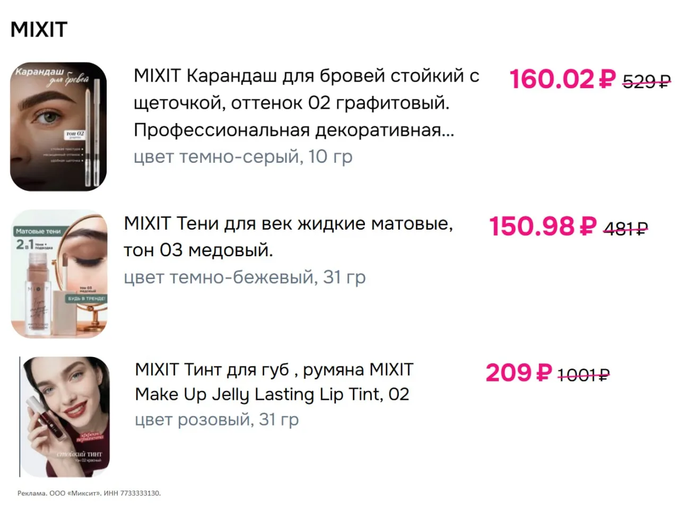
Task: Click the Матовые тени label on the image
Action: click(38, 231)
